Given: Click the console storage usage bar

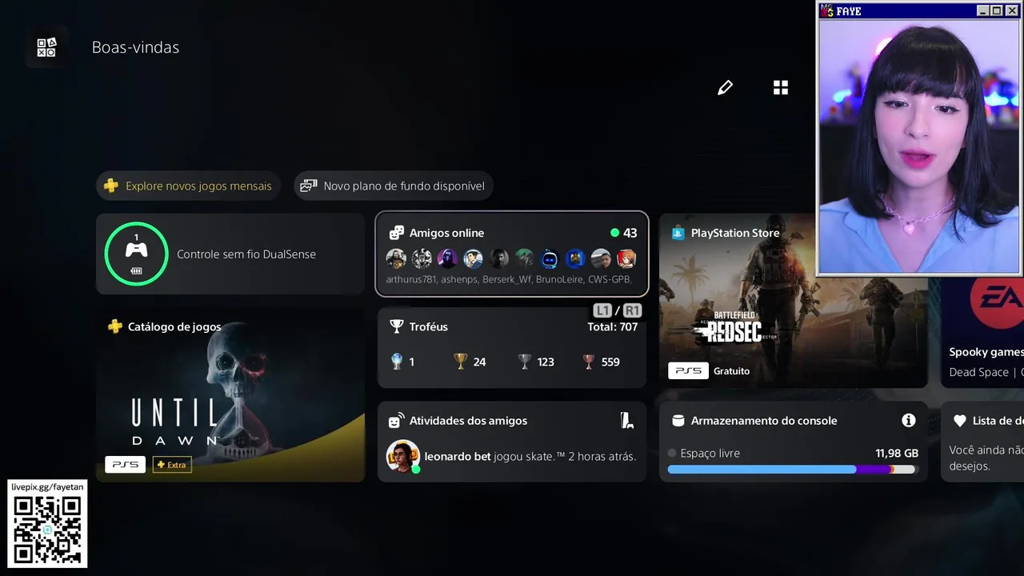Looking at the screenshot, I should (x=792, y=470).
